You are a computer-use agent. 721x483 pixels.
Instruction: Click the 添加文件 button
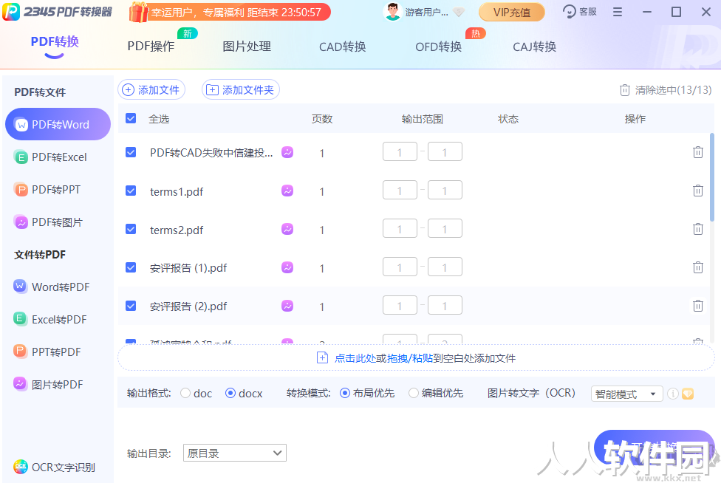pos(151,89)
